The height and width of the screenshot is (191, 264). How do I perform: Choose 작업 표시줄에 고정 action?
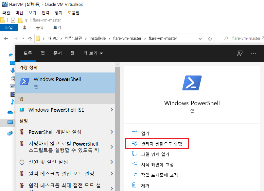tap(159, 175)
